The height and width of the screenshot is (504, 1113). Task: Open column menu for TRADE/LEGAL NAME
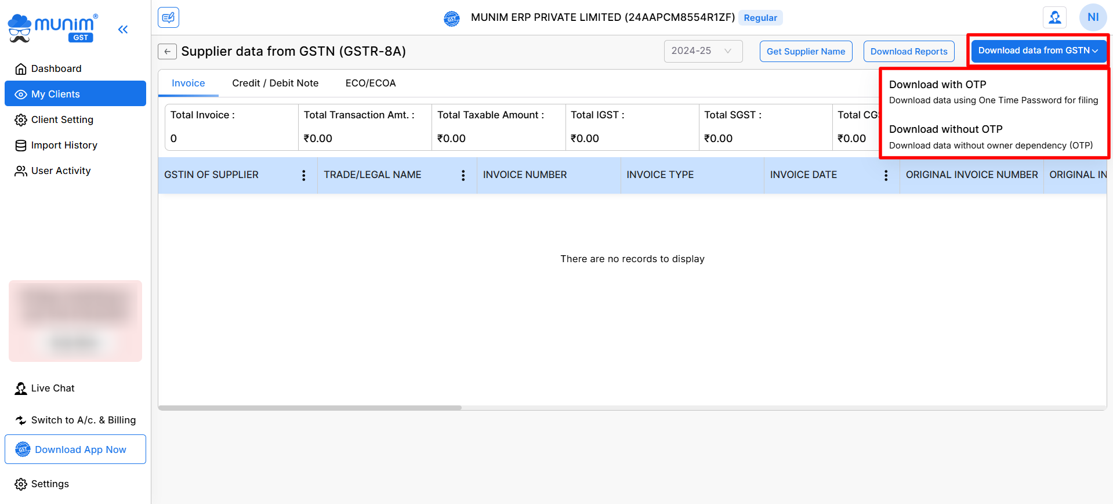[463, 175]
